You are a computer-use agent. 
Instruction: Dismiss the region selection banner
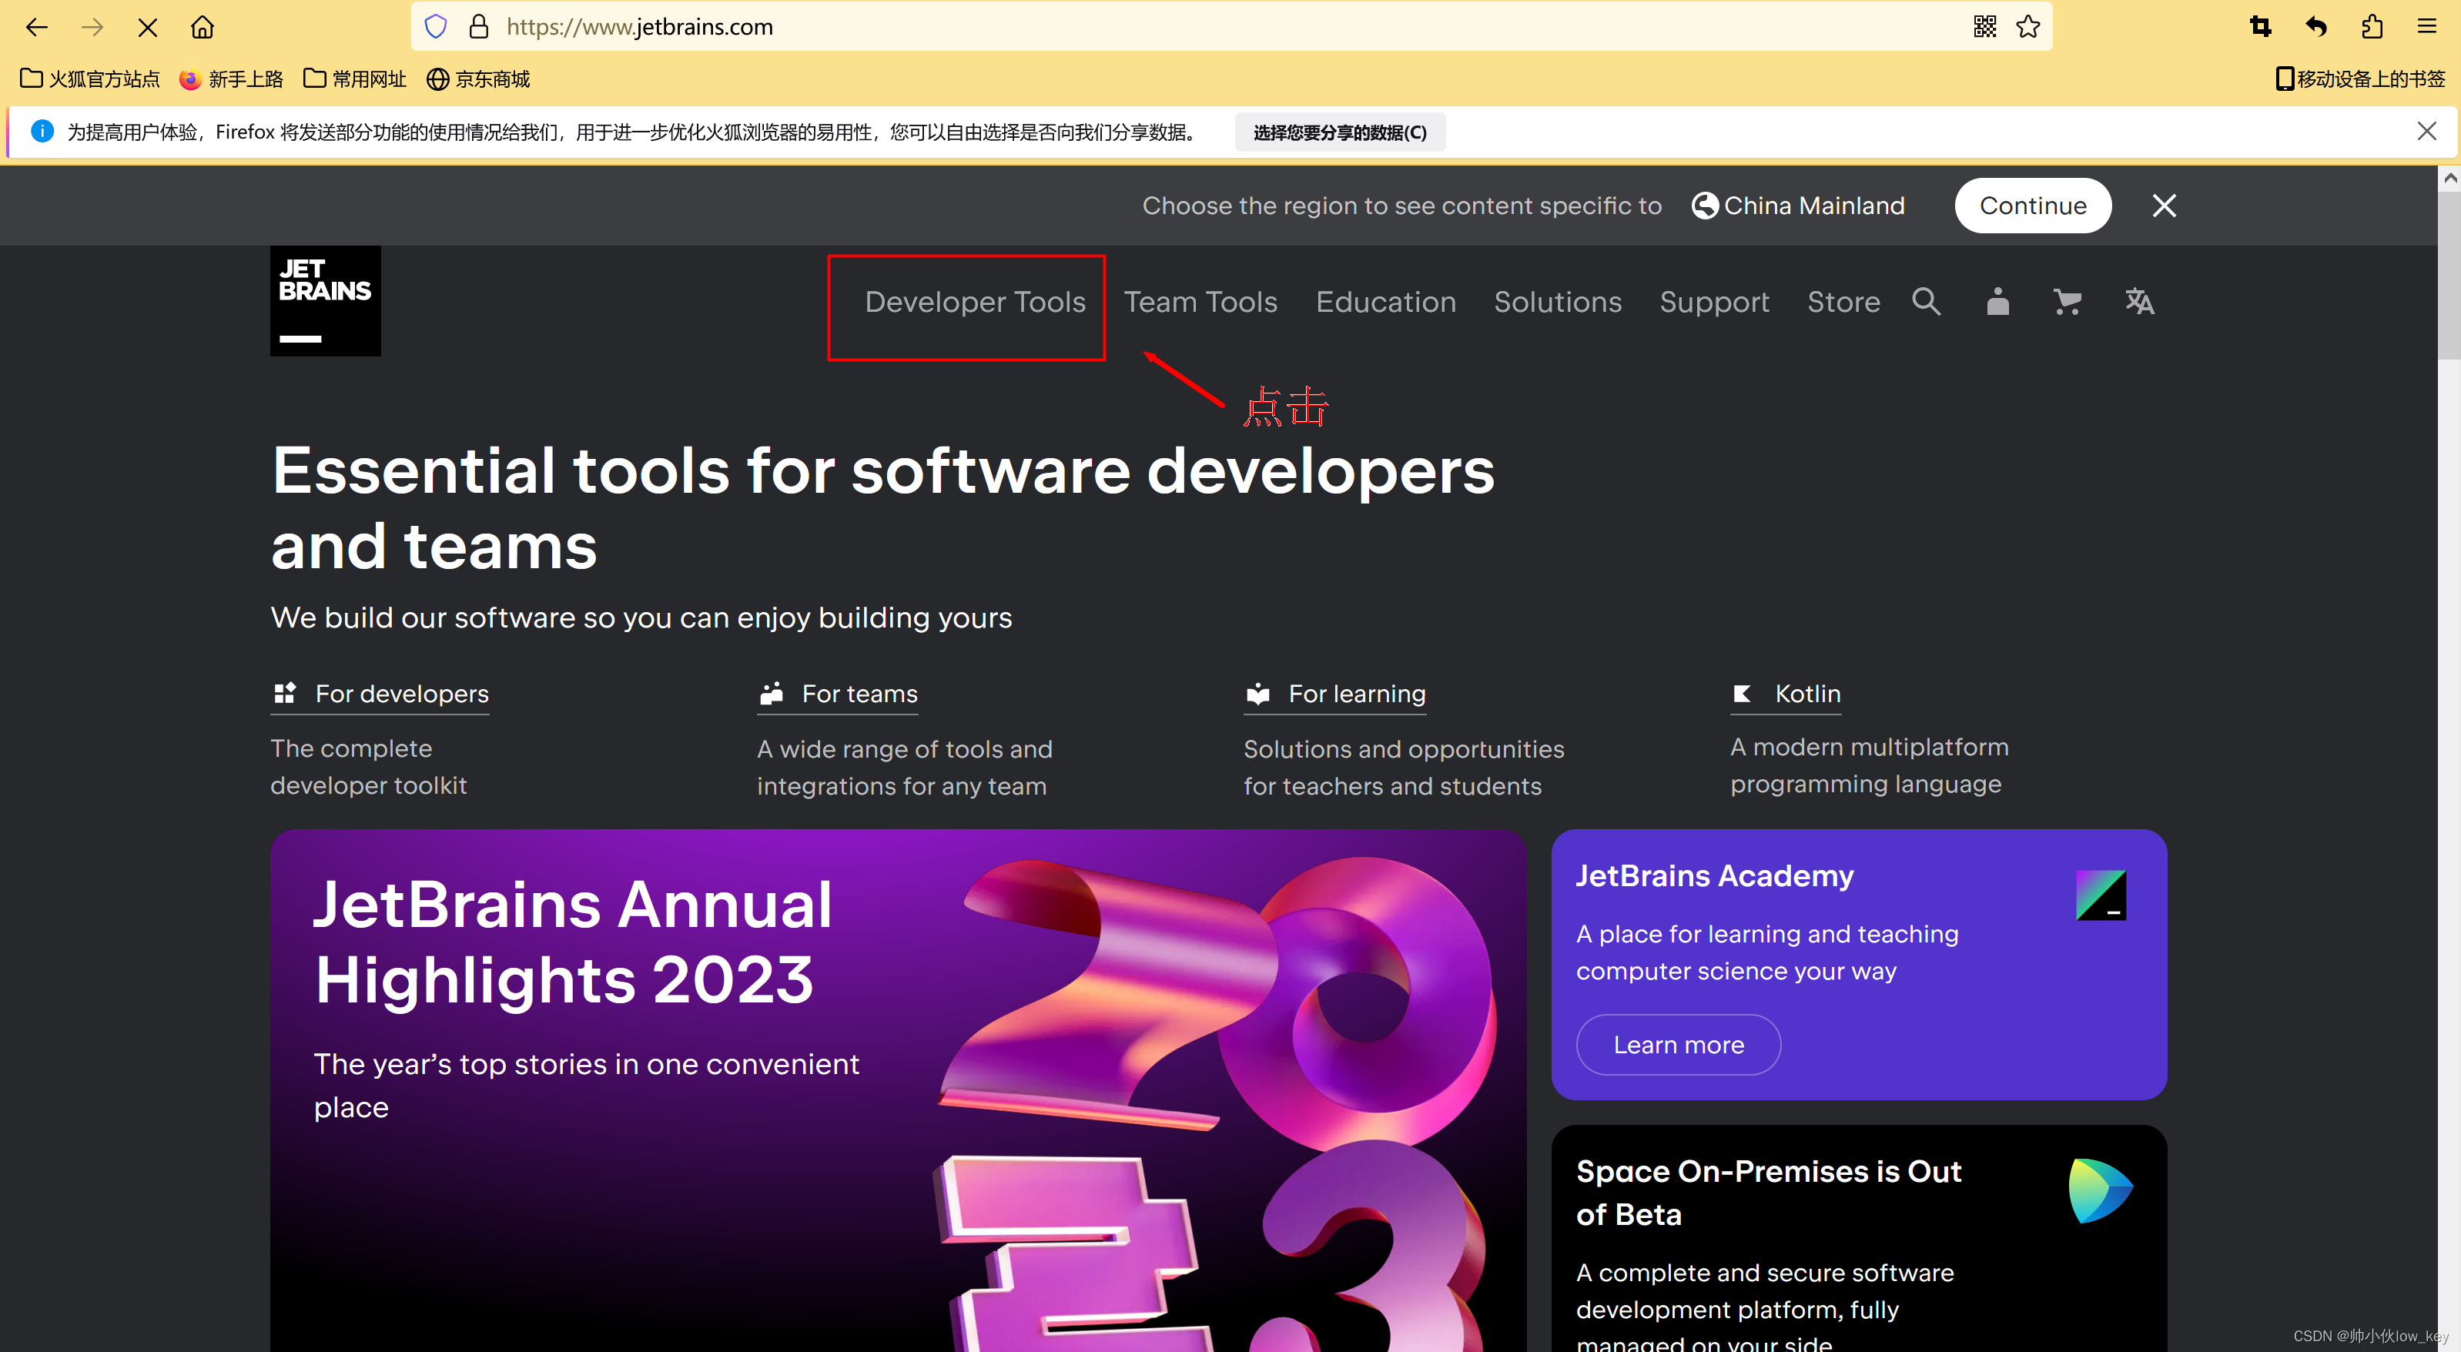pos(2161,205)
